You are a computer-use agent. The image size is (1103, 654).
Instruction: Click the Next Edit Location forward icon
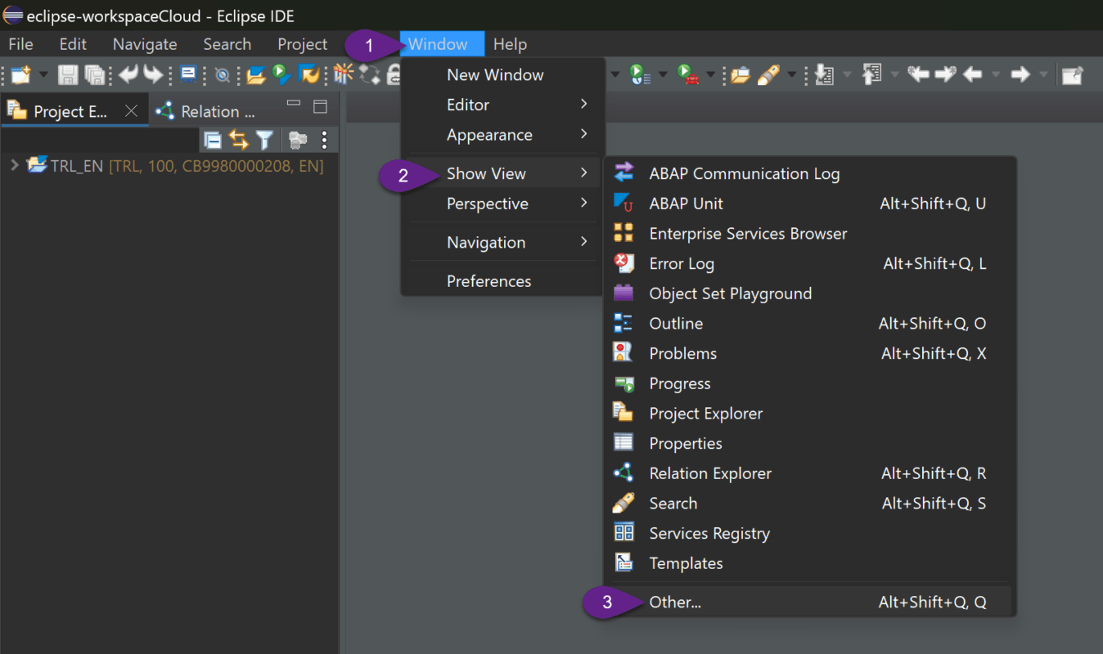tap(945, 75)
